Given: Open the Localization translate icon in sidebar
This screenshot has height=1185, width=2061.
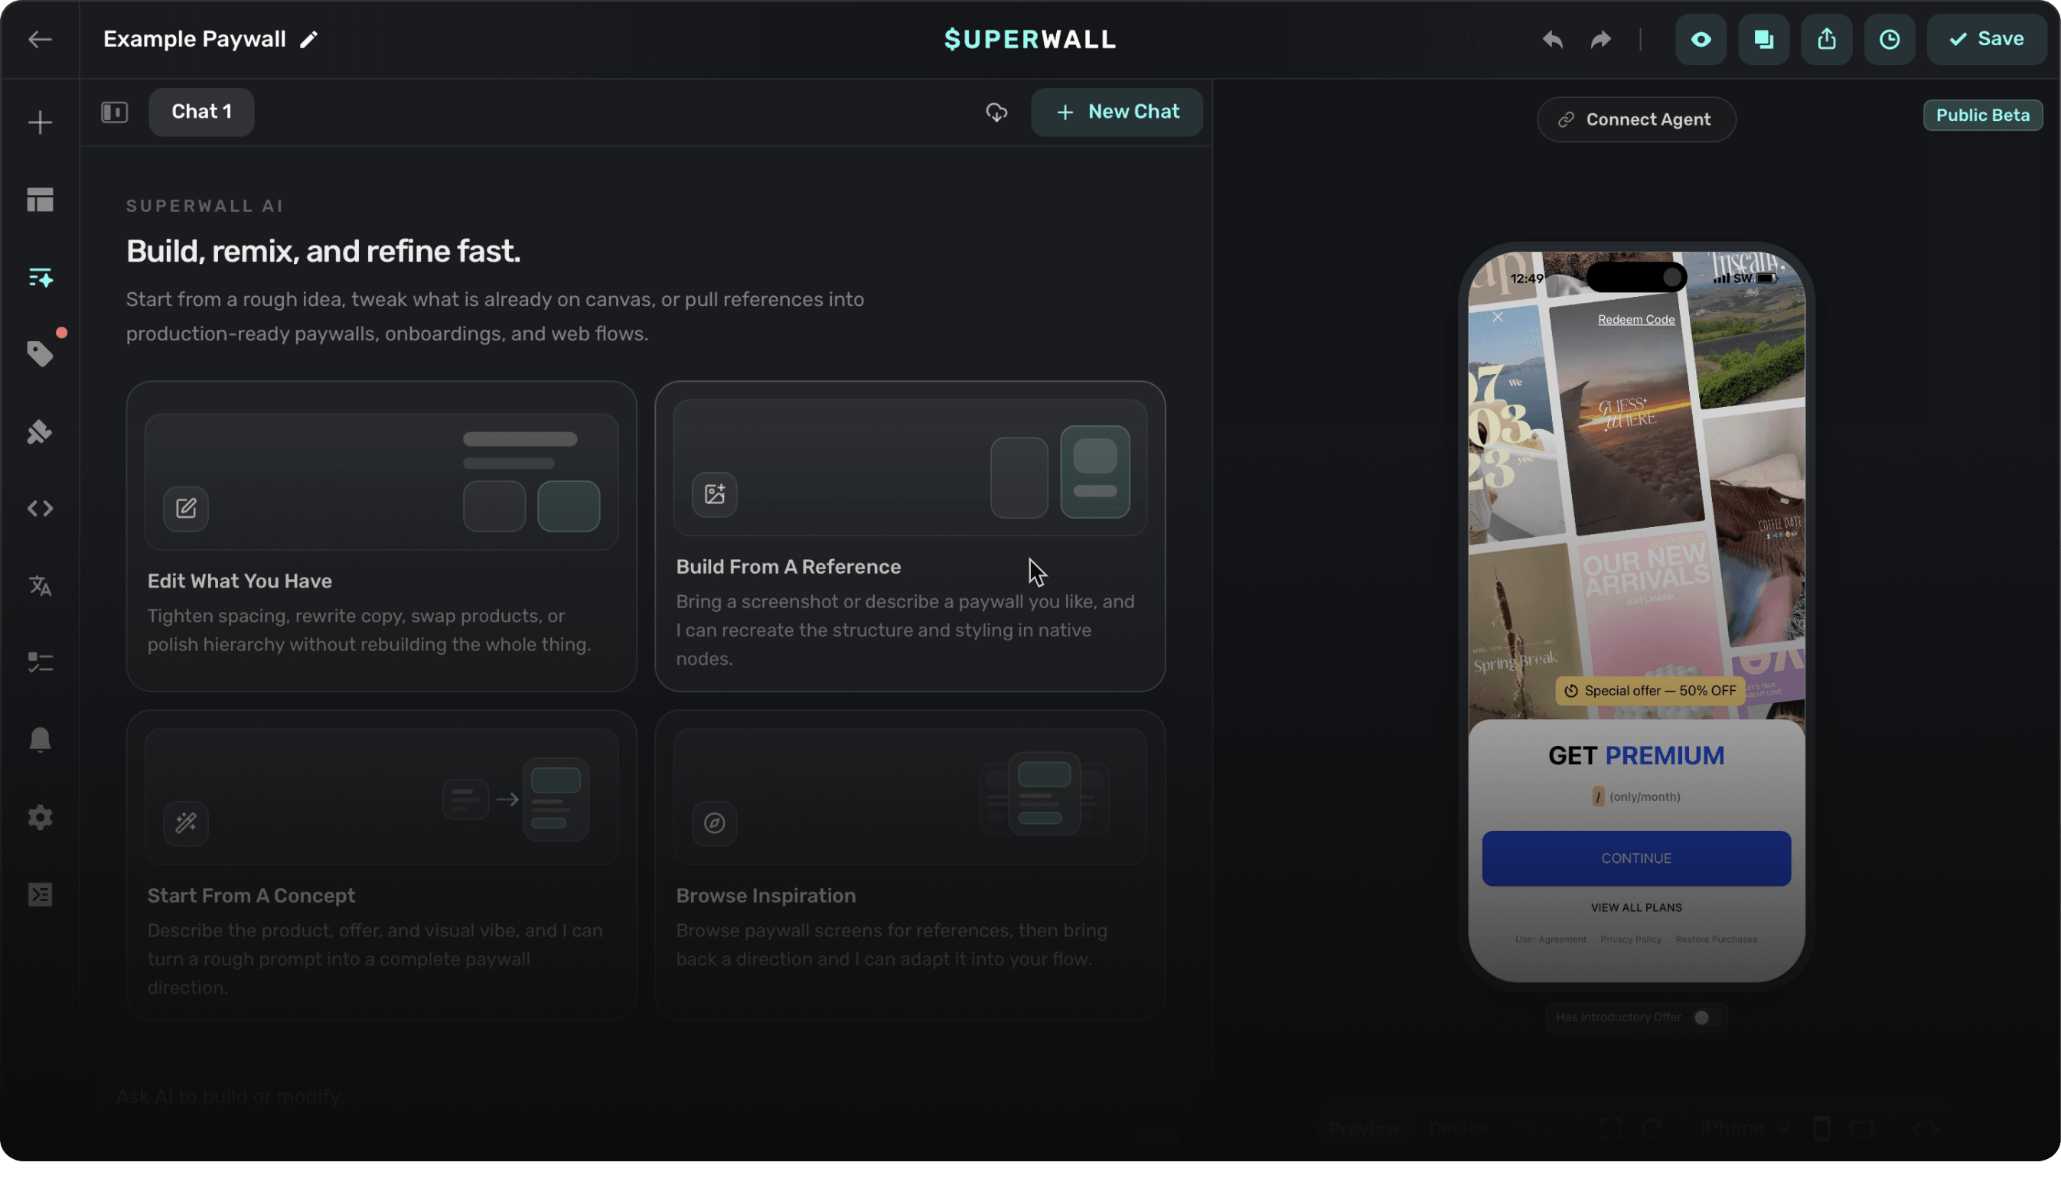Looking at the screenshot, I should [40, 586].
